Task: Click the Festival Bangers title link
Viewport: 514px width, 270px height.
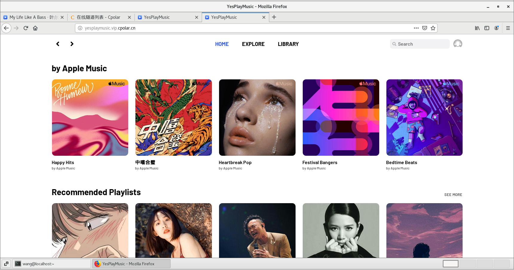Action: click(x=320, y=163)
